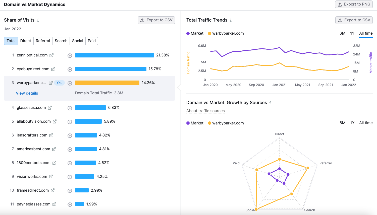Open View details link for warbyparker
Screen dimensions: 377x215
[27, 93]
